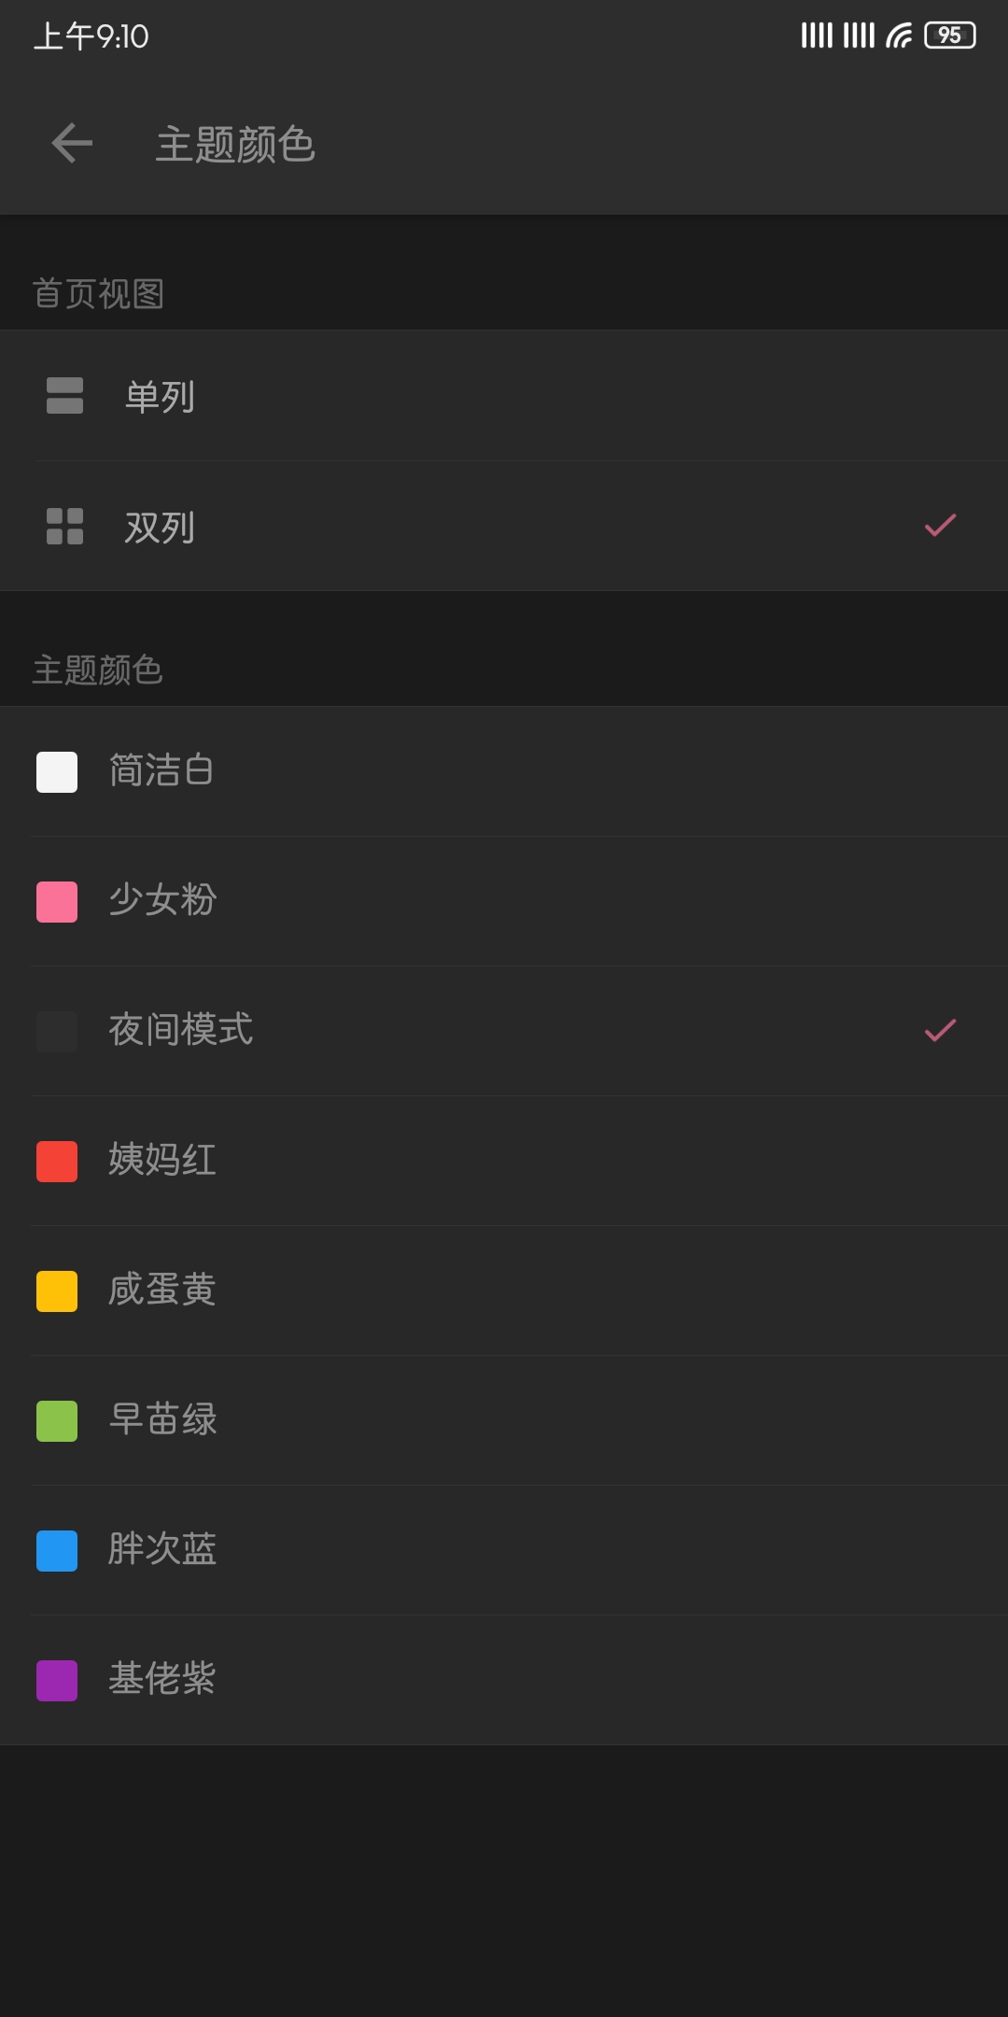This screenshot has width=1008, height=2017.
Task: Click the checkmark beside 夜间模式
Action: [x=940, y=1030]
